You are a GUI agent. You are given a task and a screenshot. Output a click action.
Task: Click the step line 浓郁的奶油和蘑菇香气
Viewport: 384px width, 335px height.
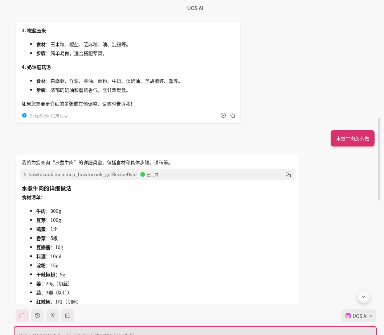click(83, 90)
